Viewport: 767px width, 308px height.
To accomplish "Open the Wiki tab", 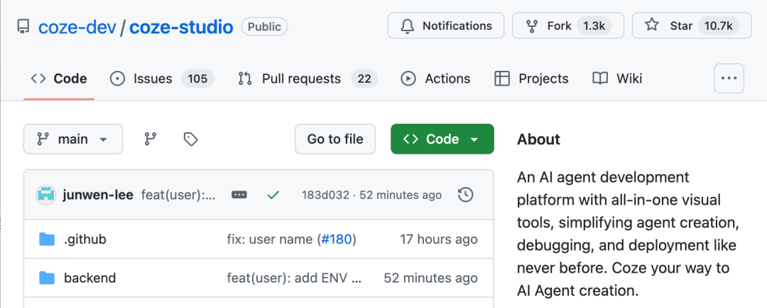I will coord(617,79).
